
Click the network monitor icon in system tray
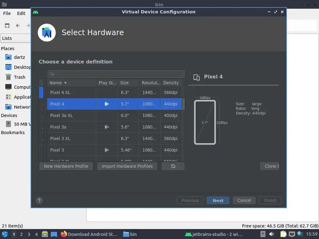point(292,234)
